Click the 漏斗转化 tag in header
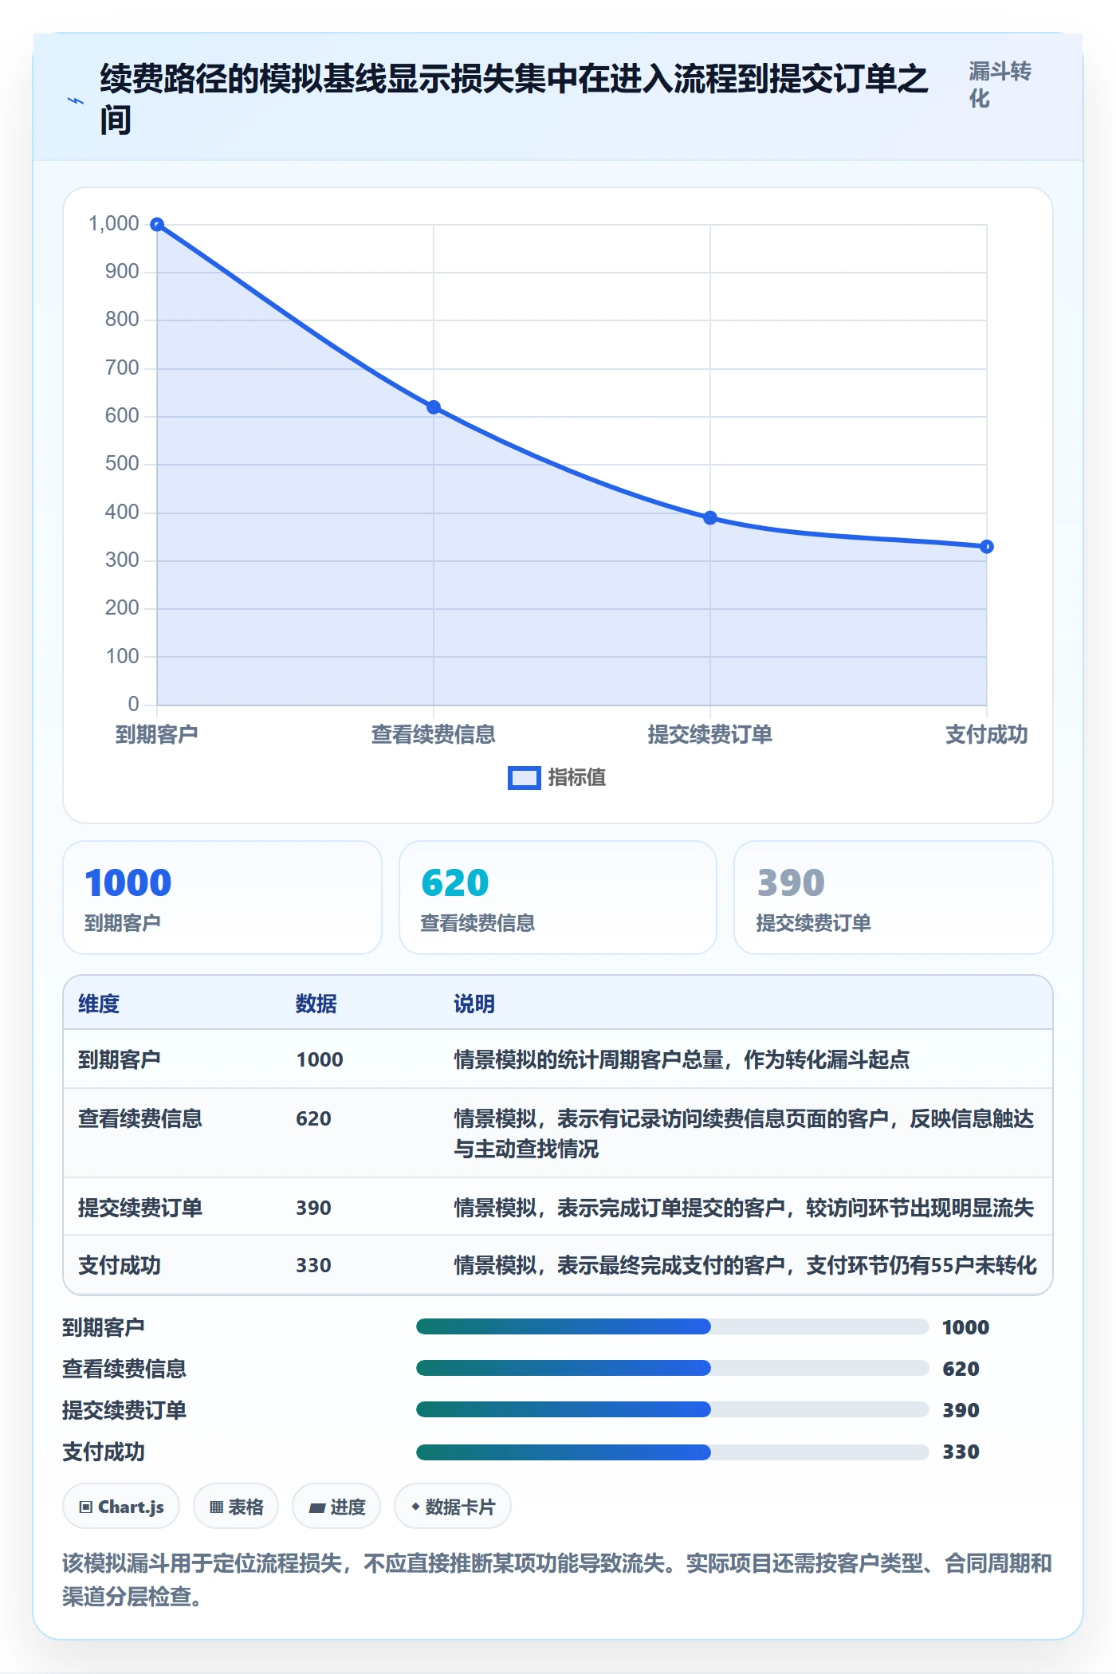This screenshot has height=1674, width=1116. (1000, 84)
